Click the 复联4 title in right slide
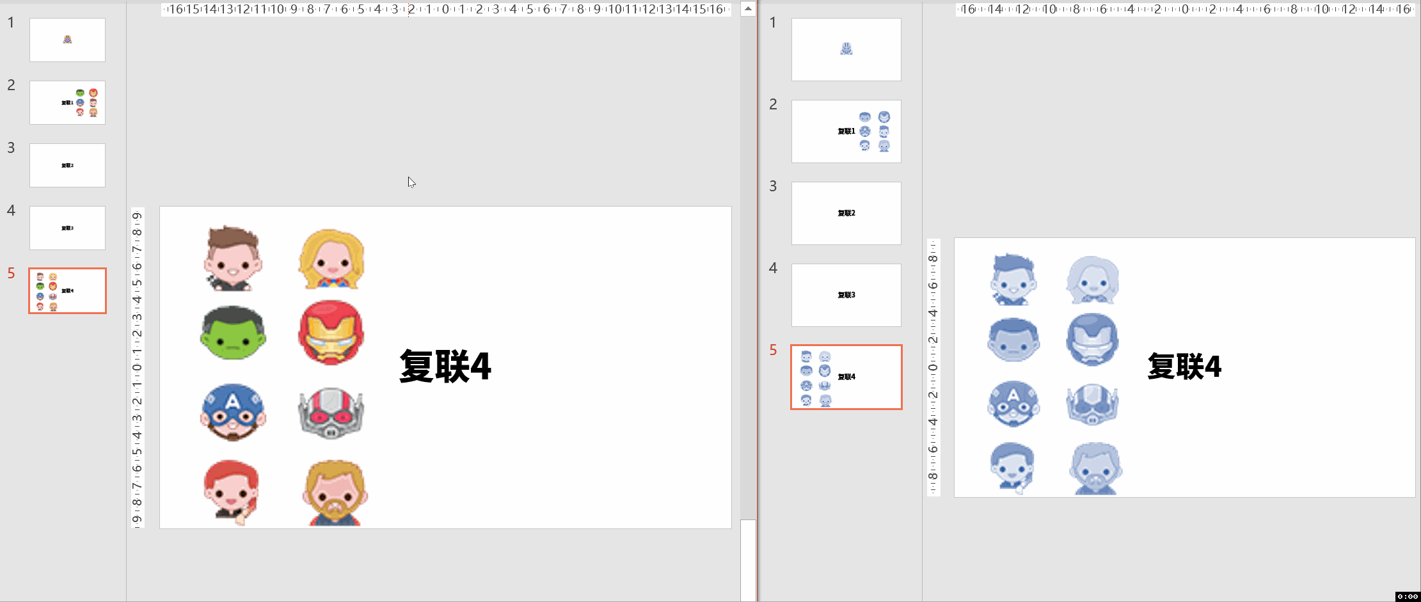 [x=1184, y=367]
